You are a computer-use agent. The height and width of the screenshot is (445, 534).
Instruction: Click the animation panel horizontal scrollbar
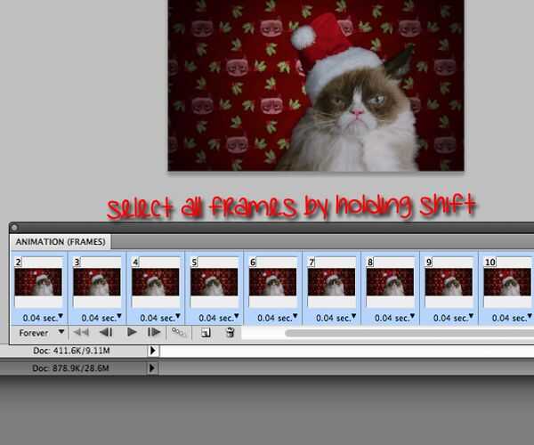tap(409, 334)
